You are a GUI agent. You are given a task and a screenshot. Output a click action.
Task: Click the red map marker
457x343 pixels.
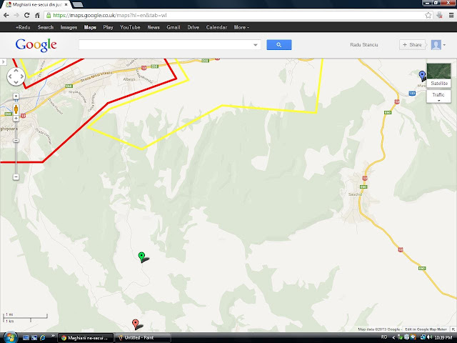click(135, 324)
